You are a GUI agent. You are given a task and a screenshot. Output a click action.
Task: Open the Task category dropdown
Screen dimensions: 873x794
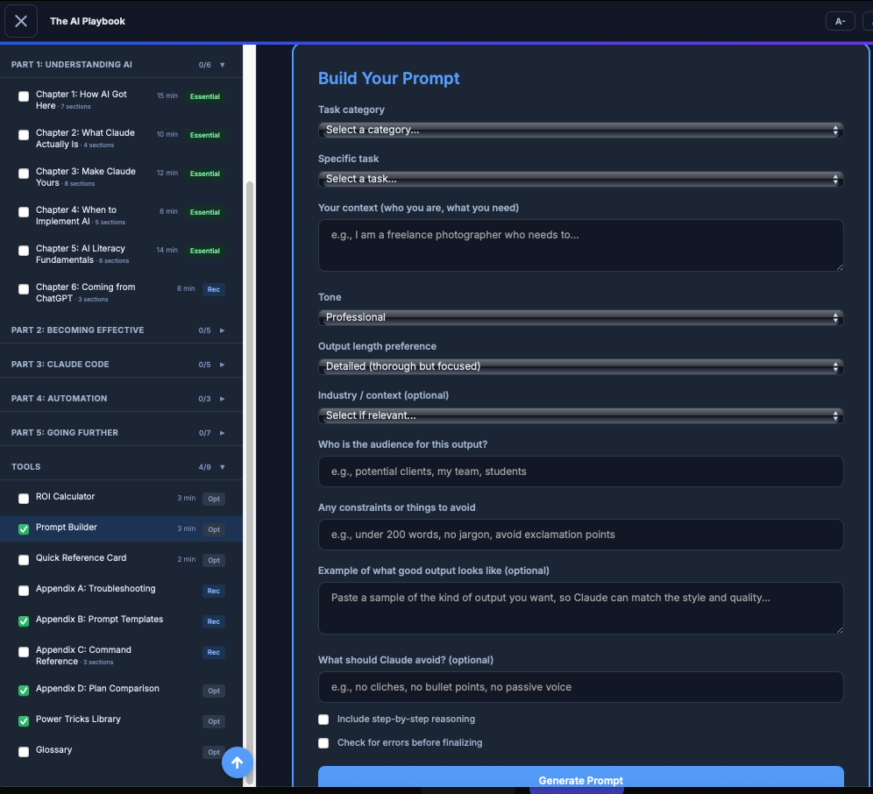(579, 129)
